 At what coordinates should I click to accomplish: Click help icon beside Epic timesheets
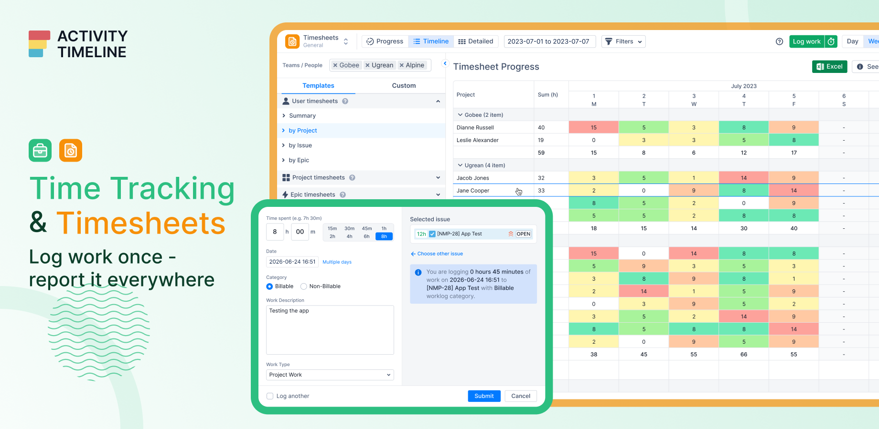(343, 194)
